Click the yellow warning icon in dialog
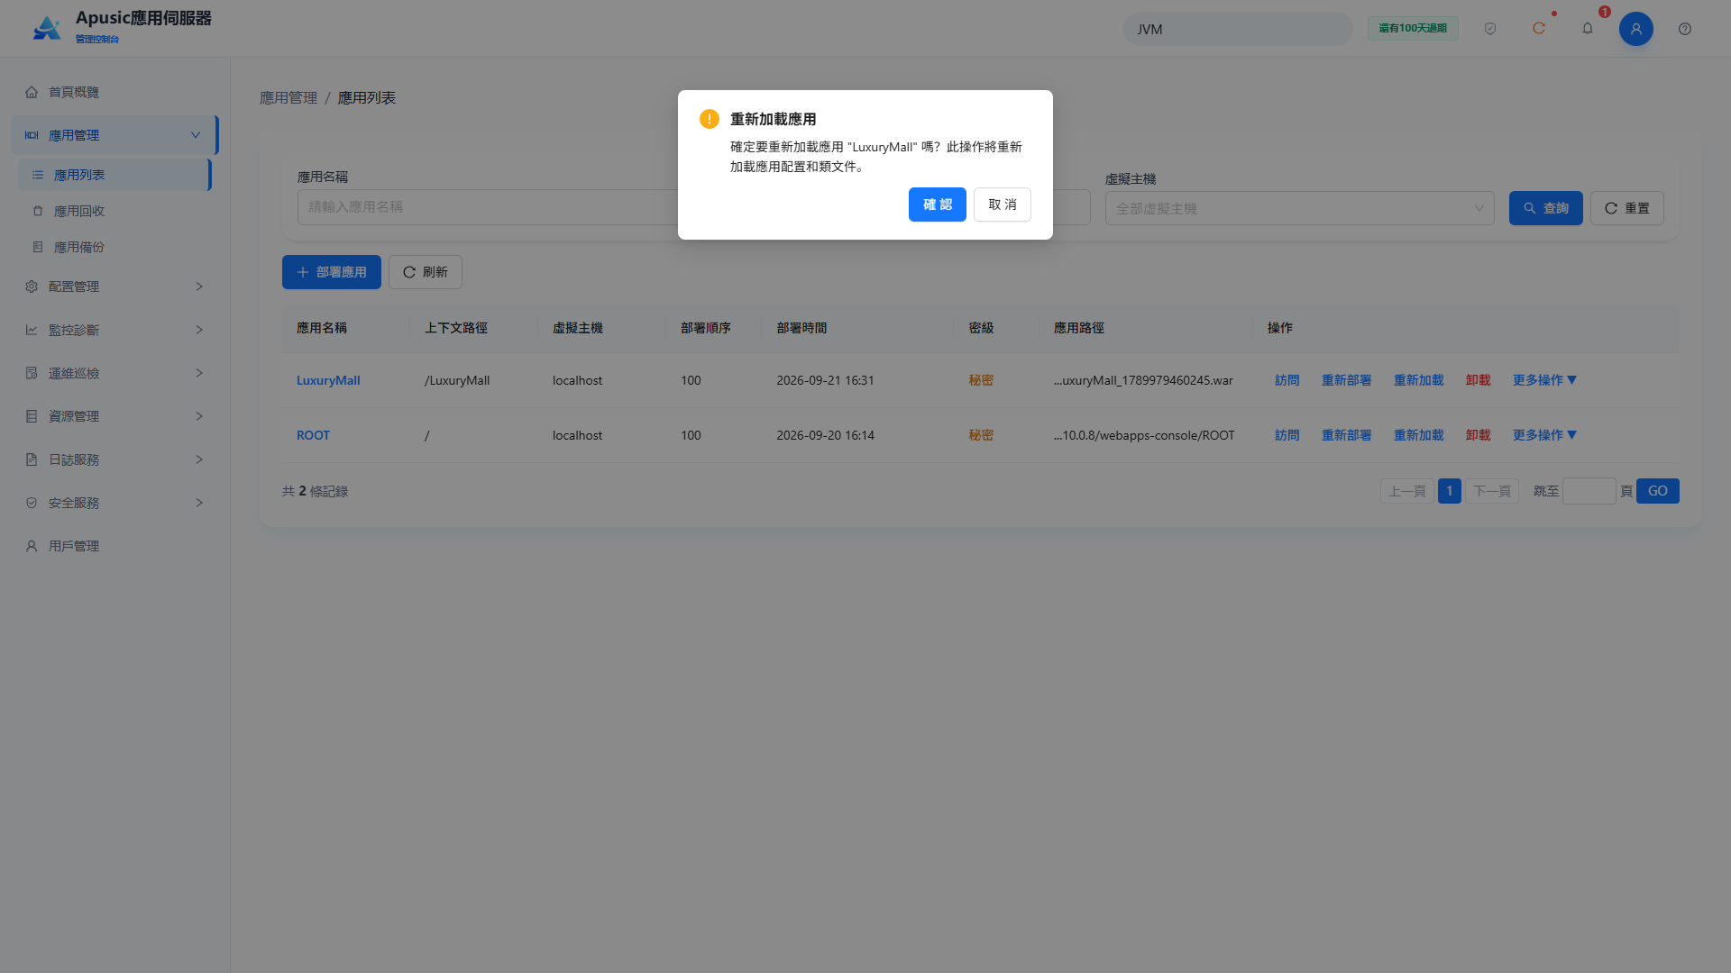Image resolution: width=1731 pixels, height=973 pixels. (710, 119)
